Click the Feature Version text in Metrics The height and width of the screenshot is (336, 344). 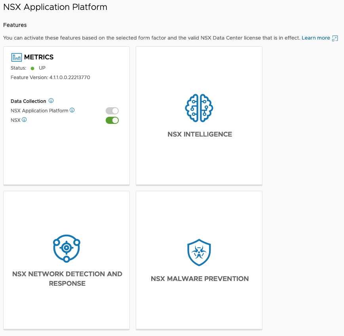[50, 78]
